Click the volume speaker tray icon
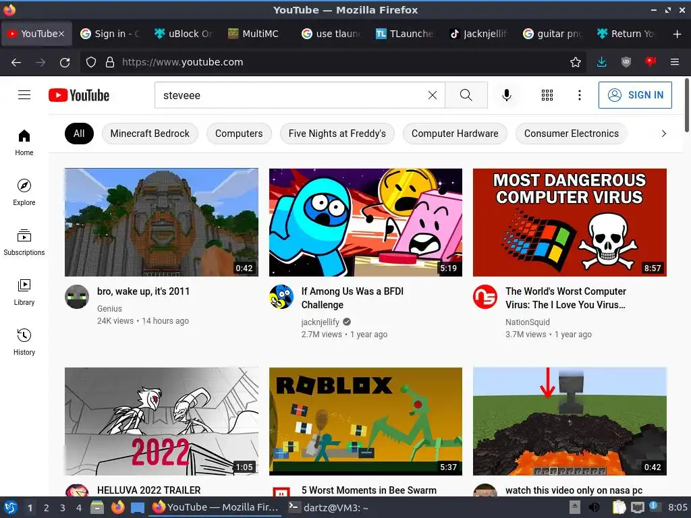 594,507
